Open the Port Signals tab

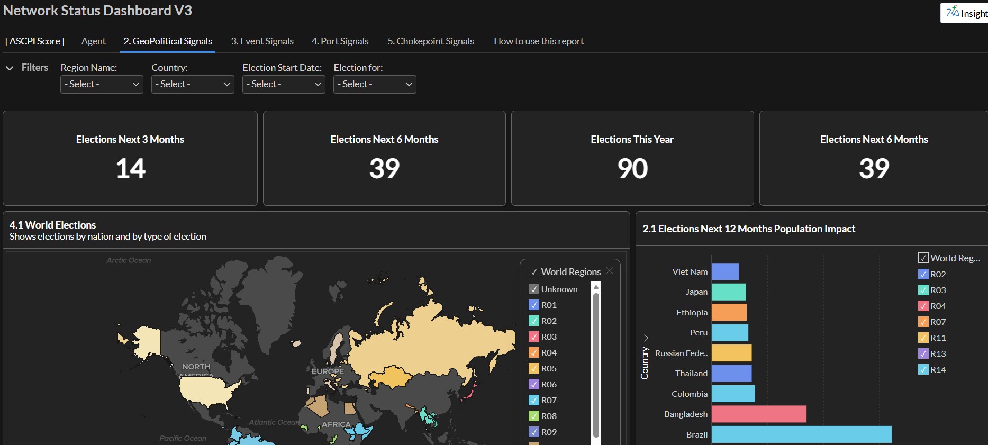pyautogui.click(x=340, y=41)
